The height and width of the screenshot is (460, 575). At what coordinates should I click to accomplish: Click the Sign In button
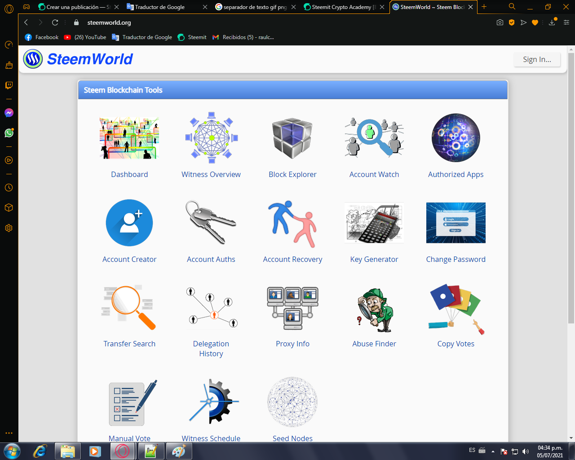[x=537, y=59]
